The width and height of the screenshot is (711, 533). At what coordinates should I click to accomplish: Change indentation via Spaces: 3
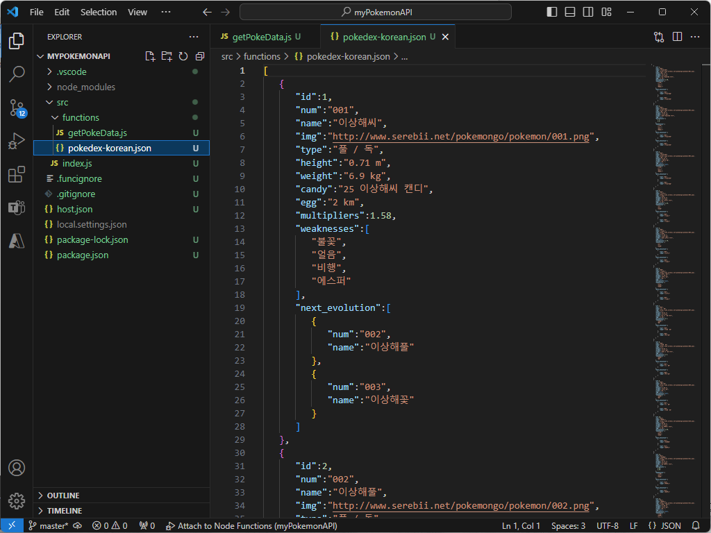coord(568,526)
